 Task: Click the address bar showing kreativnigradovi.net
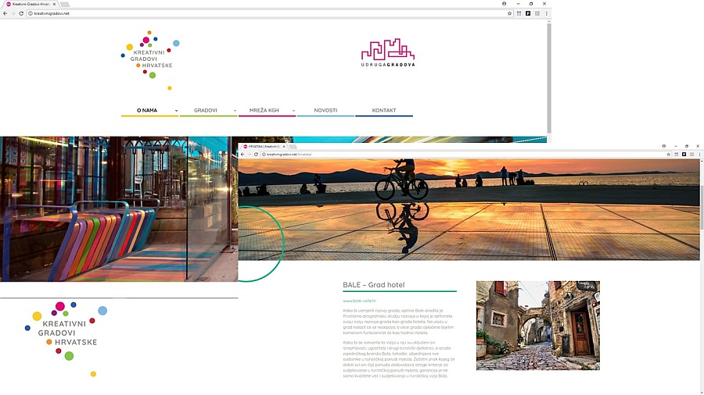pos(269,13)
